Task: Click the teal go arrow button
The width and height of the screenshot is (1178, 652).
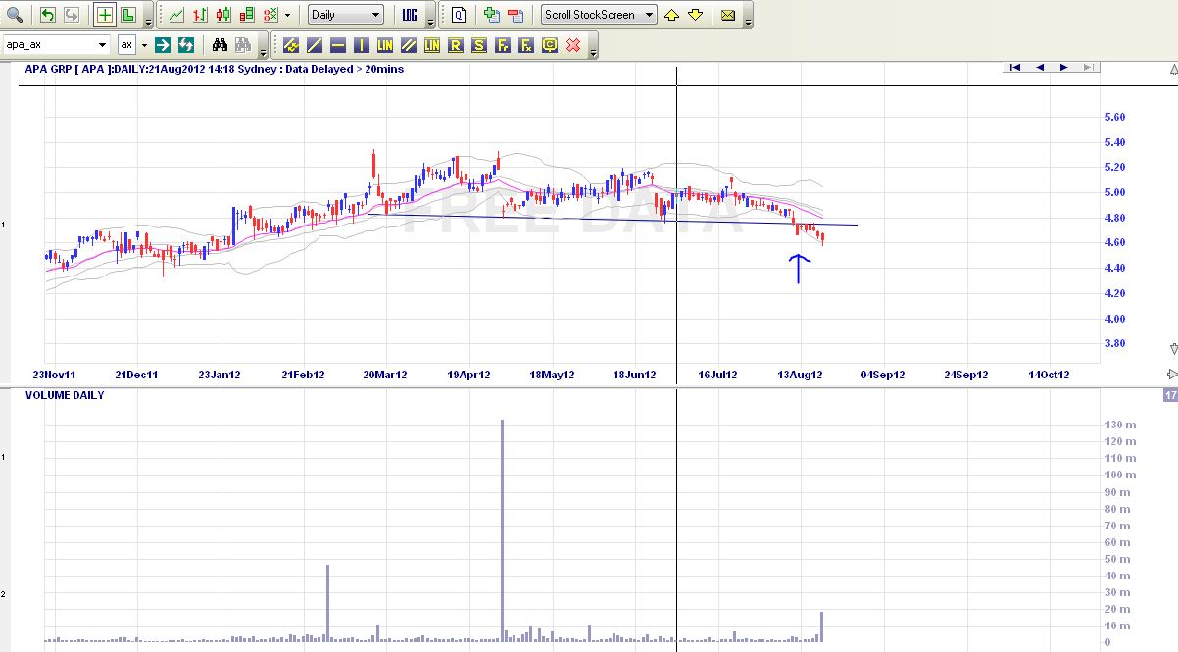Action: [163, 44]
